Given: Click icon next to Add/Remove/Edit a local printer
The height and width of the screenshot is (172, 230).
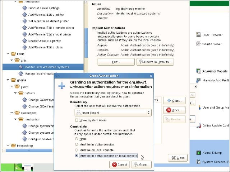Looking at the screenshot, I should tap(24, 34).
